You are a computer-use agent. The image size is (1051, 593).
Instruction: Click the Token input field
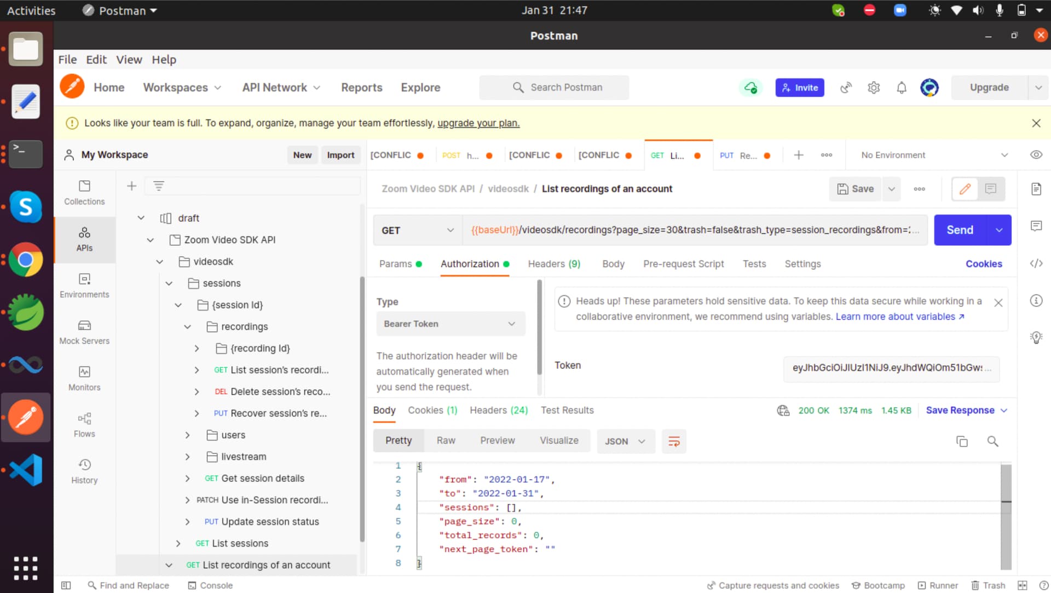click(891, 368)
